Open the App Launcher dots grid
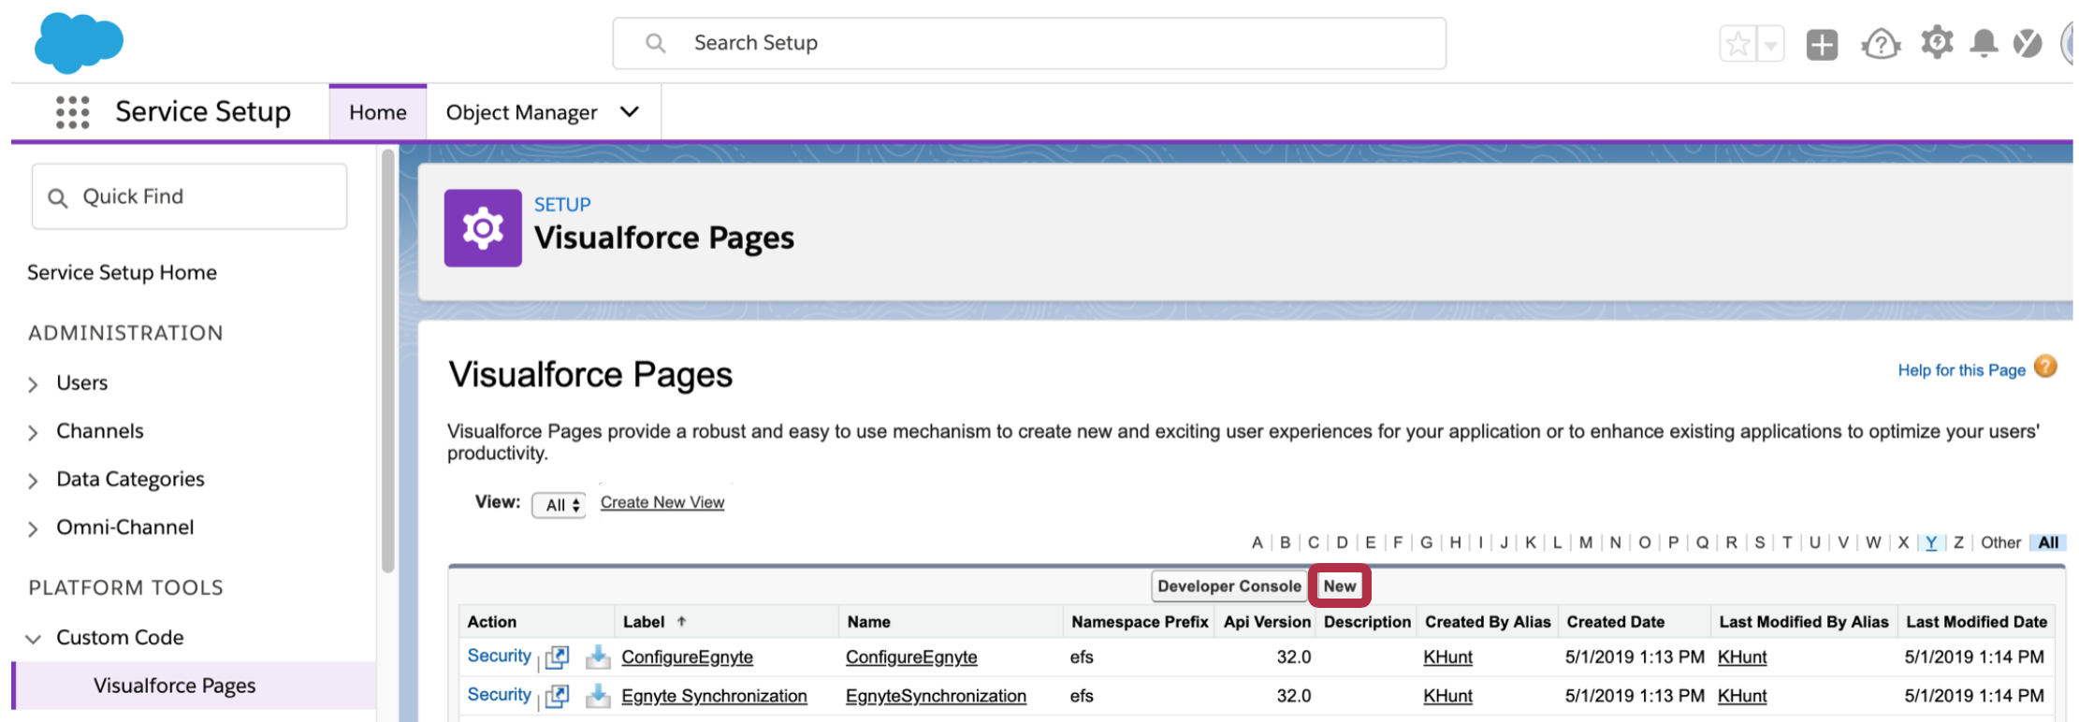 72,112
